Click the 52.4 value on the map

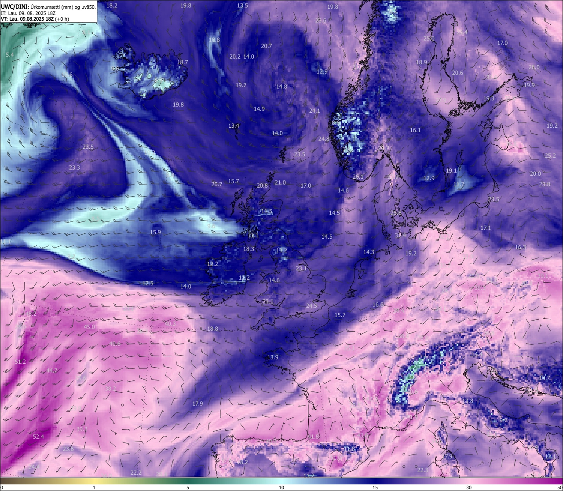tap(39, 436)
